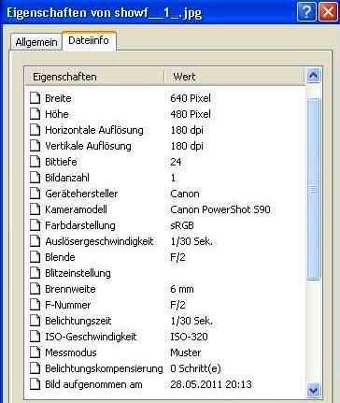Select the Farbdarstellung property label

pos(80,225)
